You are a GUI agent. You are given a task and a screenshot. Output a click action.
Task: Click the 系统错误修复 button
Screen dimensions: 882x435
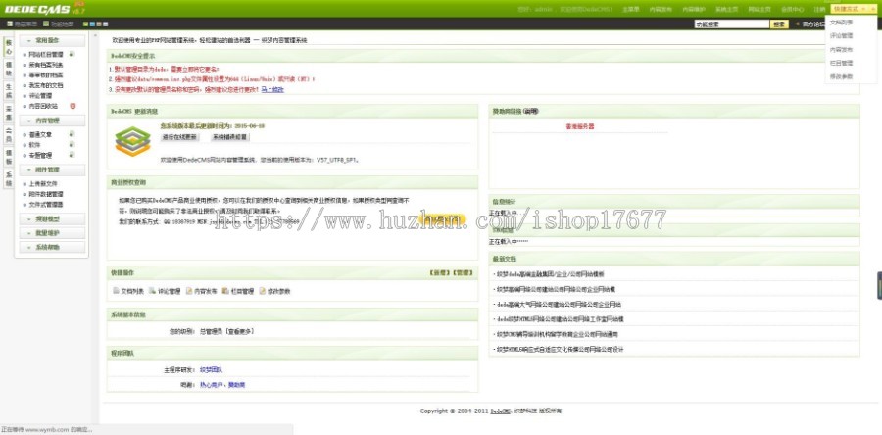[x=229, y=137]
